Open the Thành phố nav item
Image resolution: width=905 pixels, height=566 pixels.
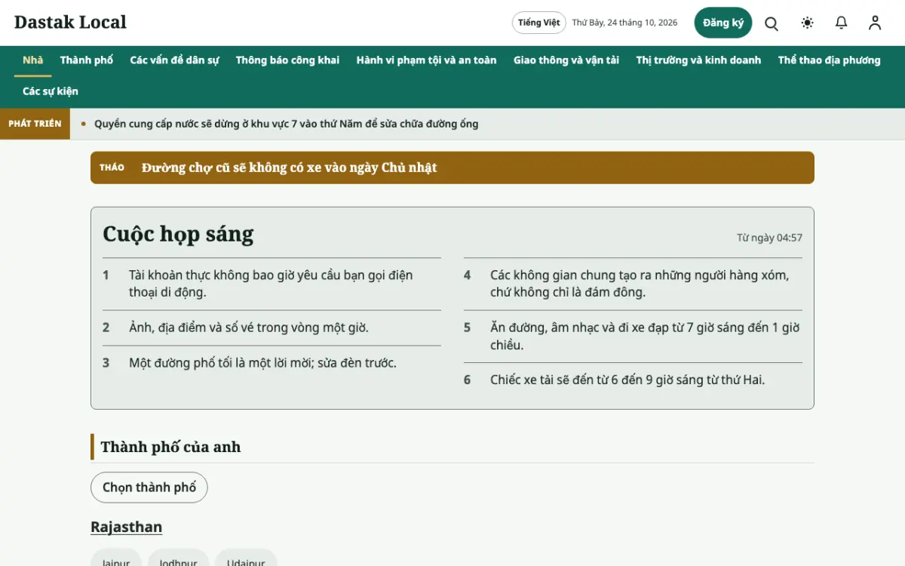pyautogui.click(x=87, y=60)
